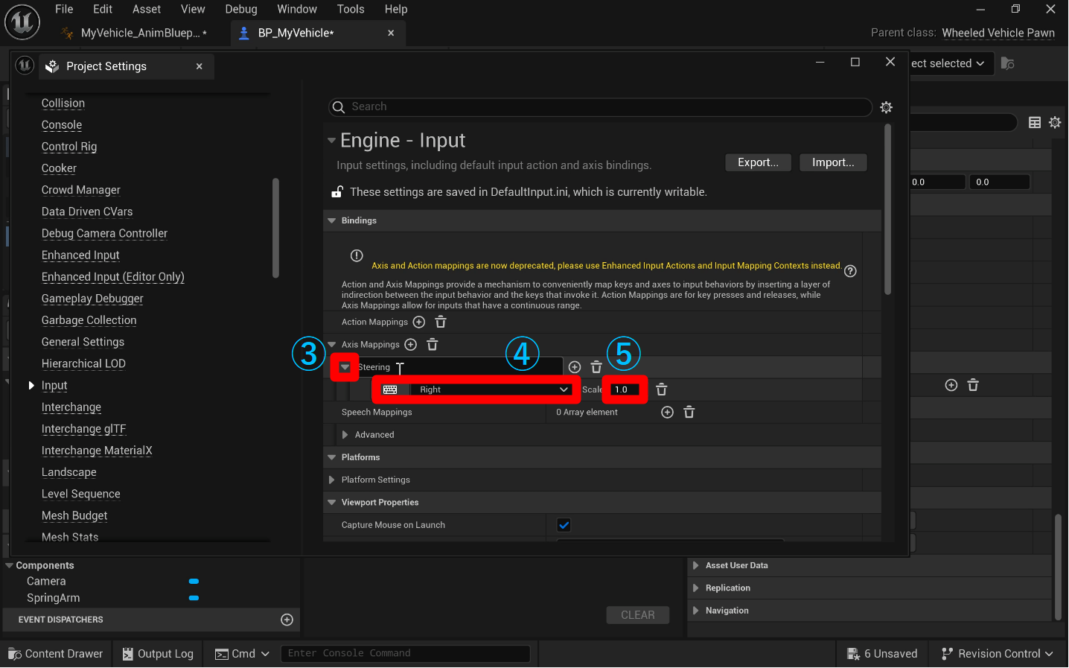The height and width of the screenshot is (668, 1069).
Task: Click keyboard key-selector icon beside Right
Action: (390, 389)
